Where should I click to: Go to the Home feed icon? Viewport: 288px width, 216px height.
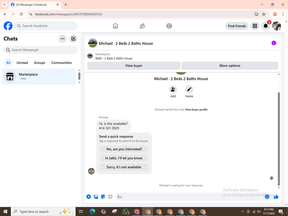tap(115, 26)
